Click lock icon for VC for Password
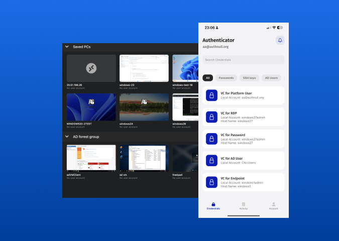339x241 pixels. coord(211,139)
